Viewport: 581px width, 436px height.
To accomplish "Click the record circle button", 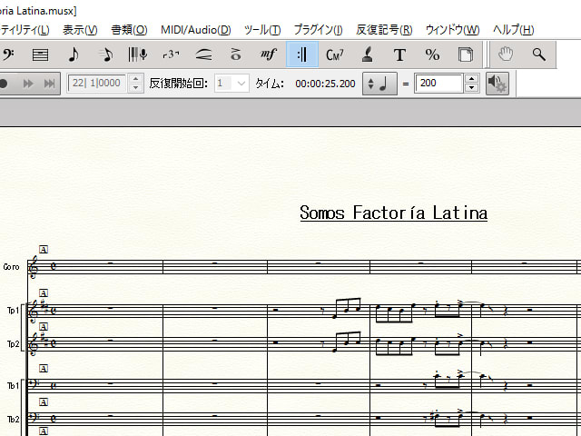I will point(4,84).
